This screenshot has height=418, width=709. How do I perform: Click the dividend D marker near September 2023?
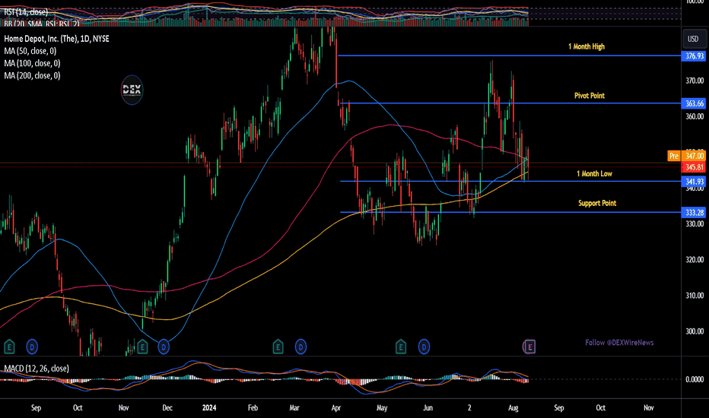32,347
